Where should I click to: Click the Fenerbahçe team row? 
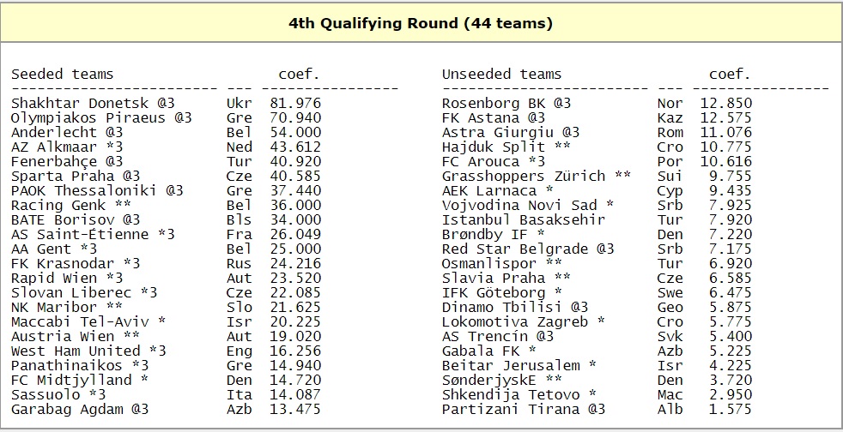(66, 161)
